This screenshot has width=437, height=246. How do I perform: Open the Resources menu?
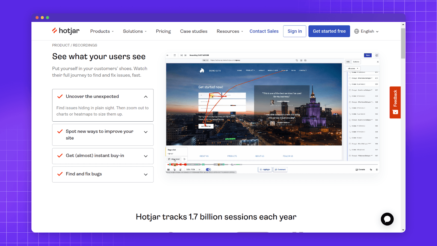230,31
